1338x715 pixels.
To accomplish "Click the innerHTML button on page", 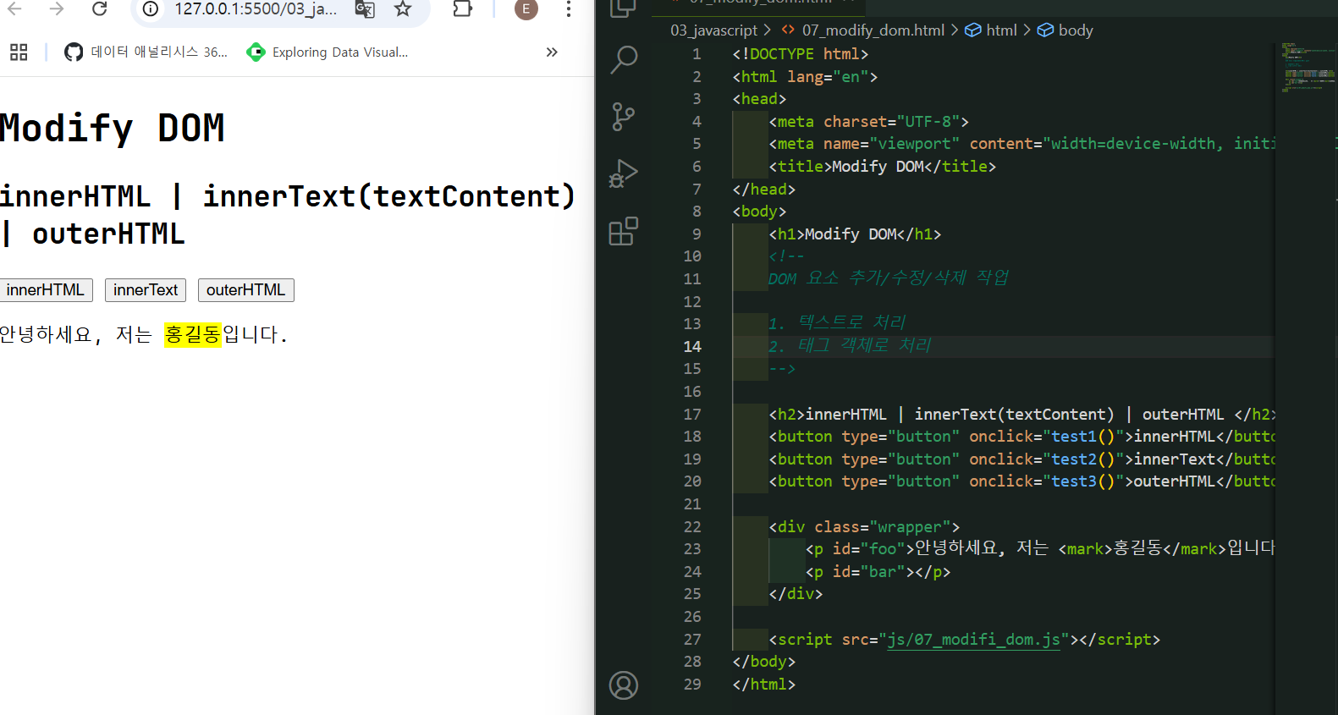I will pos(46,290).
